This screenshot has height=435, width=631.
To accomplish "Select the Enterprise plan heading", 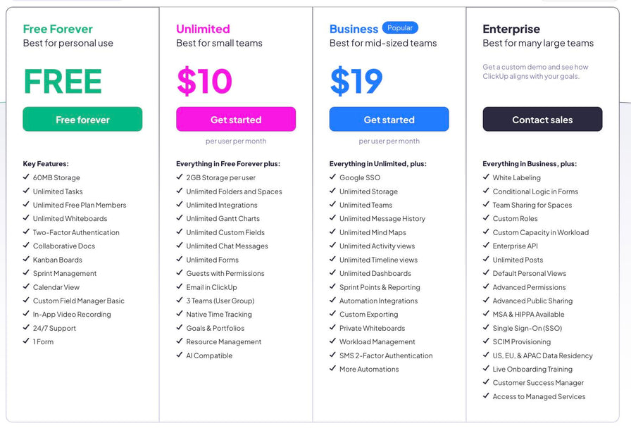I will [x=511, y=29].
